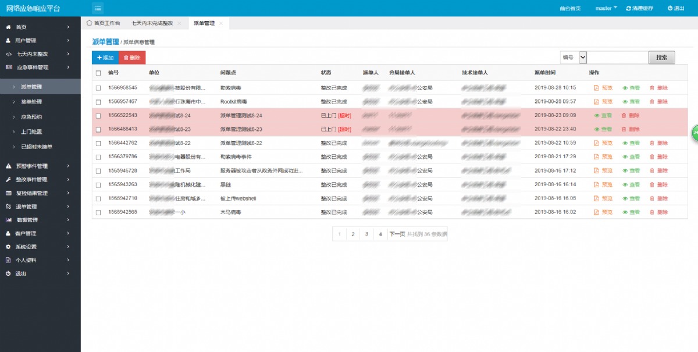Click delete trash icon for row 1566488413

(624, 129)
